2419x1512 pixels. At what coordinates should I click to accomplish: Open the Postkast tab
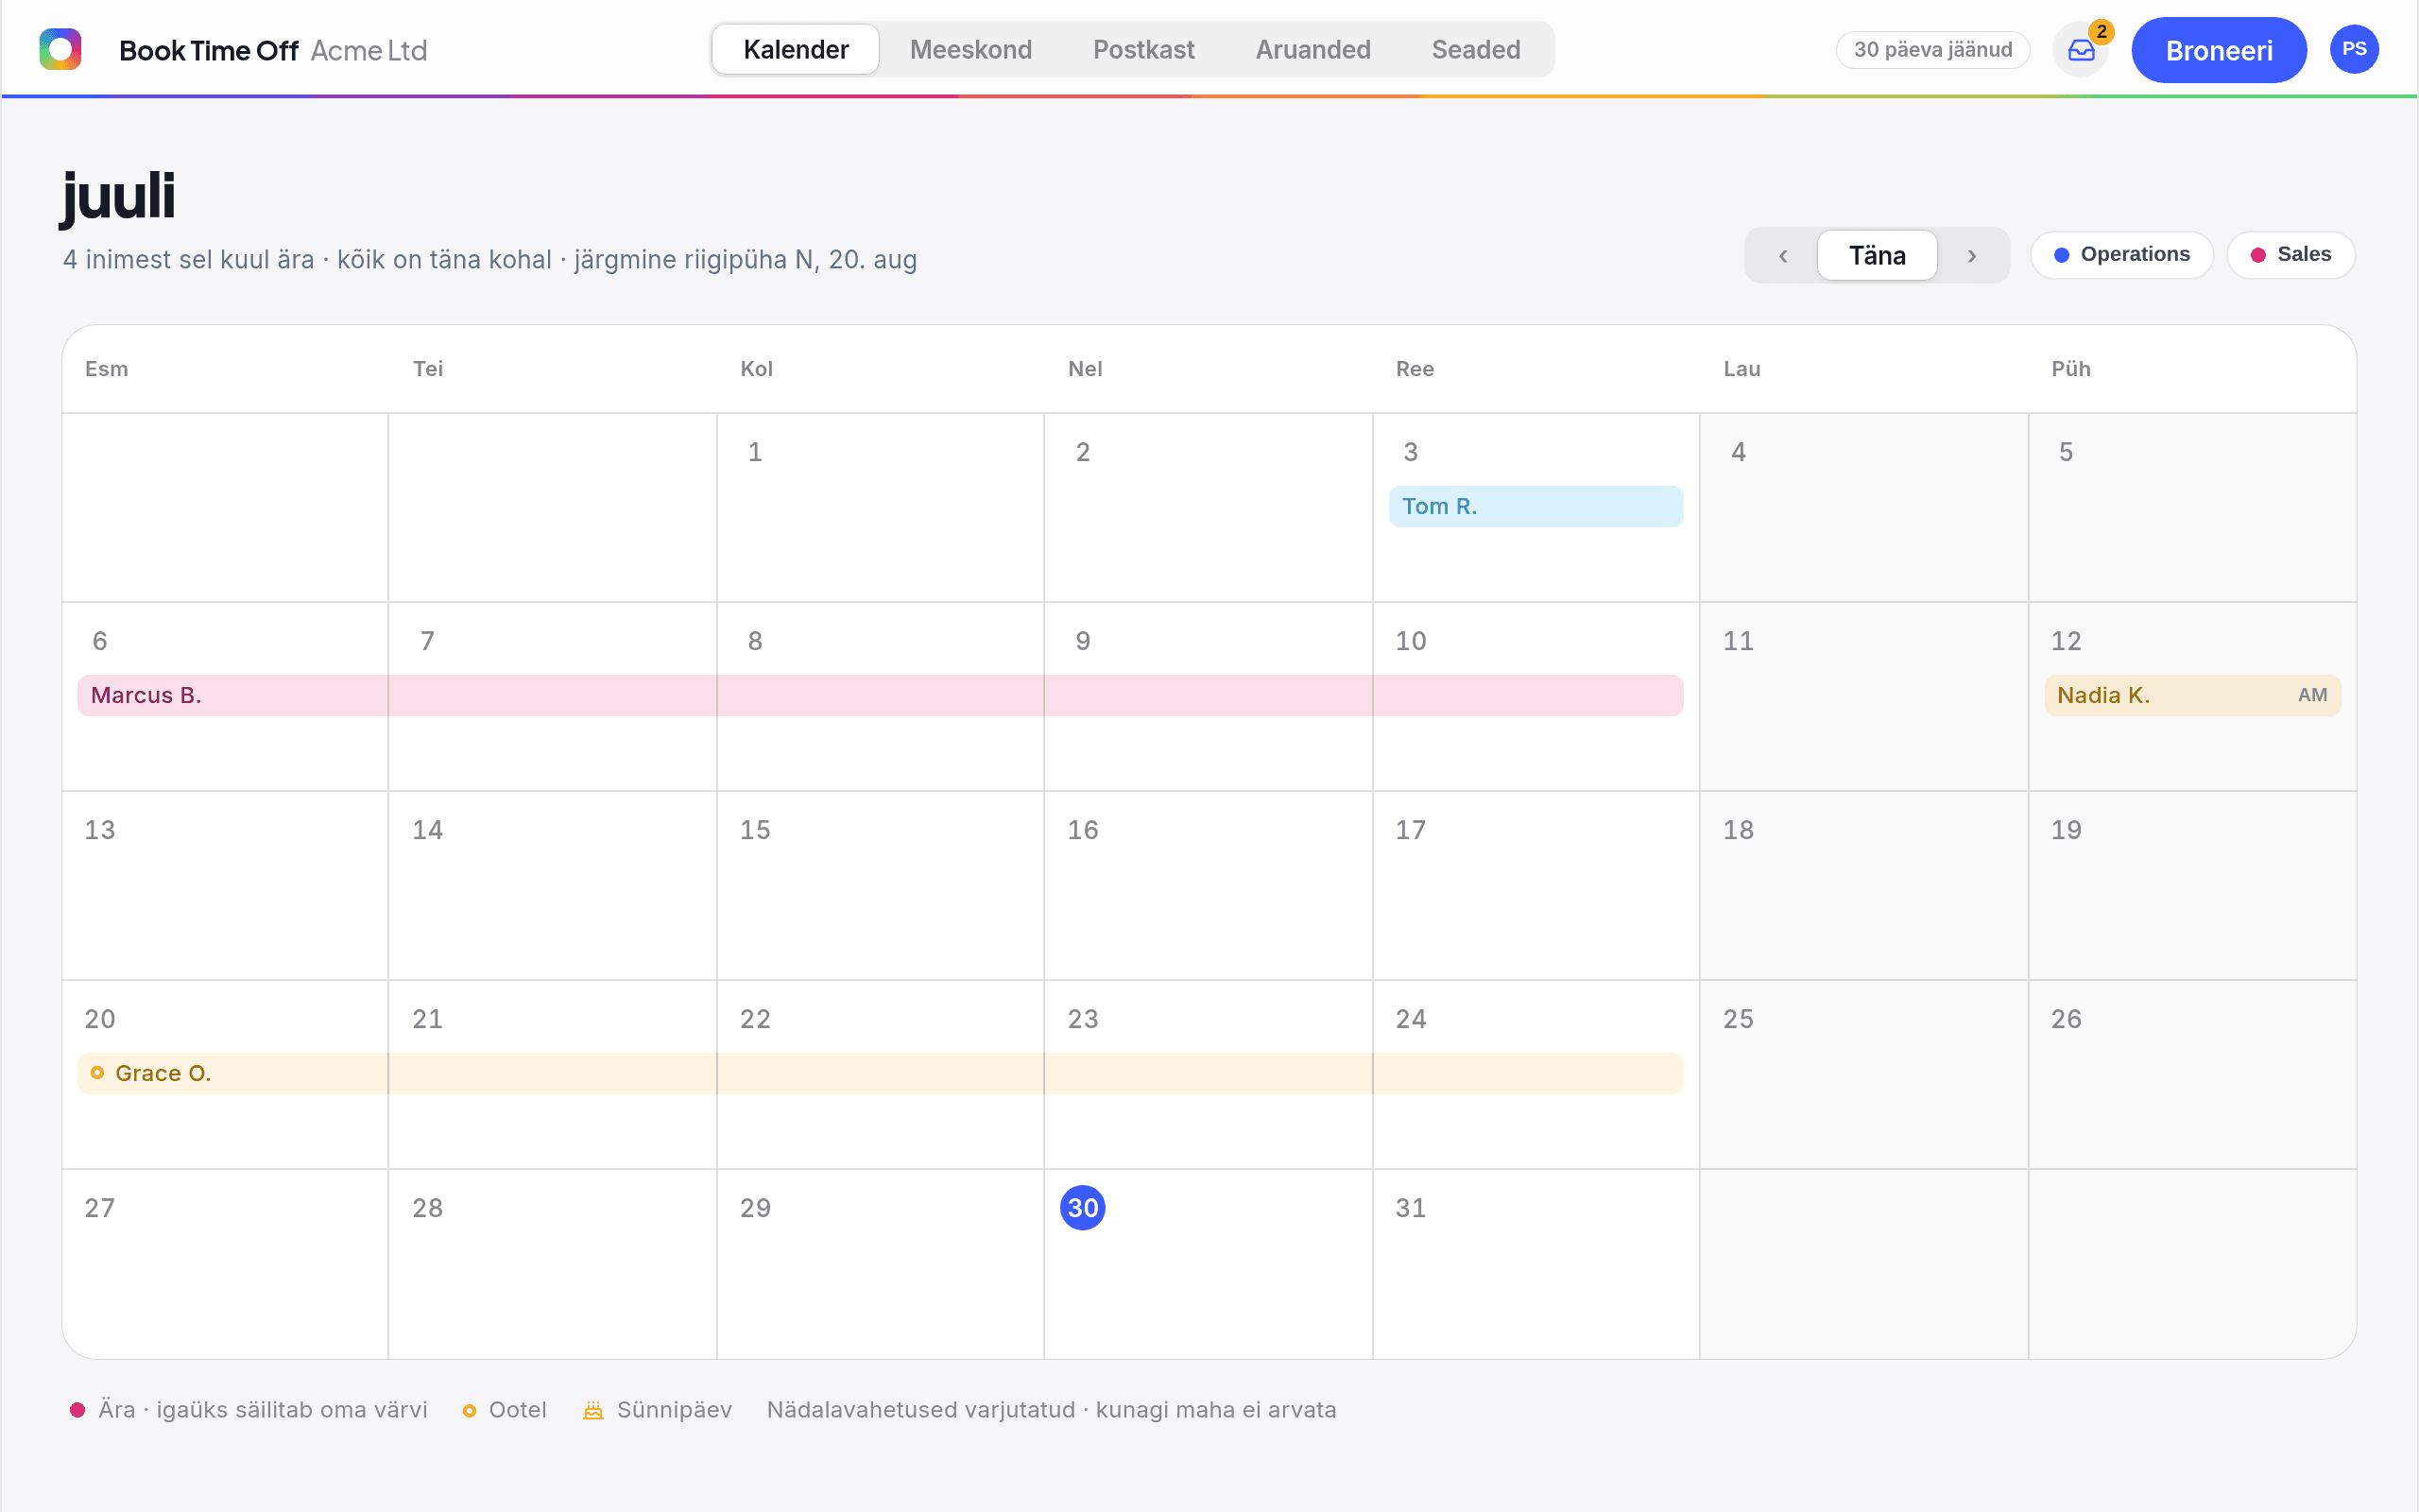(x=1143, y=50)
